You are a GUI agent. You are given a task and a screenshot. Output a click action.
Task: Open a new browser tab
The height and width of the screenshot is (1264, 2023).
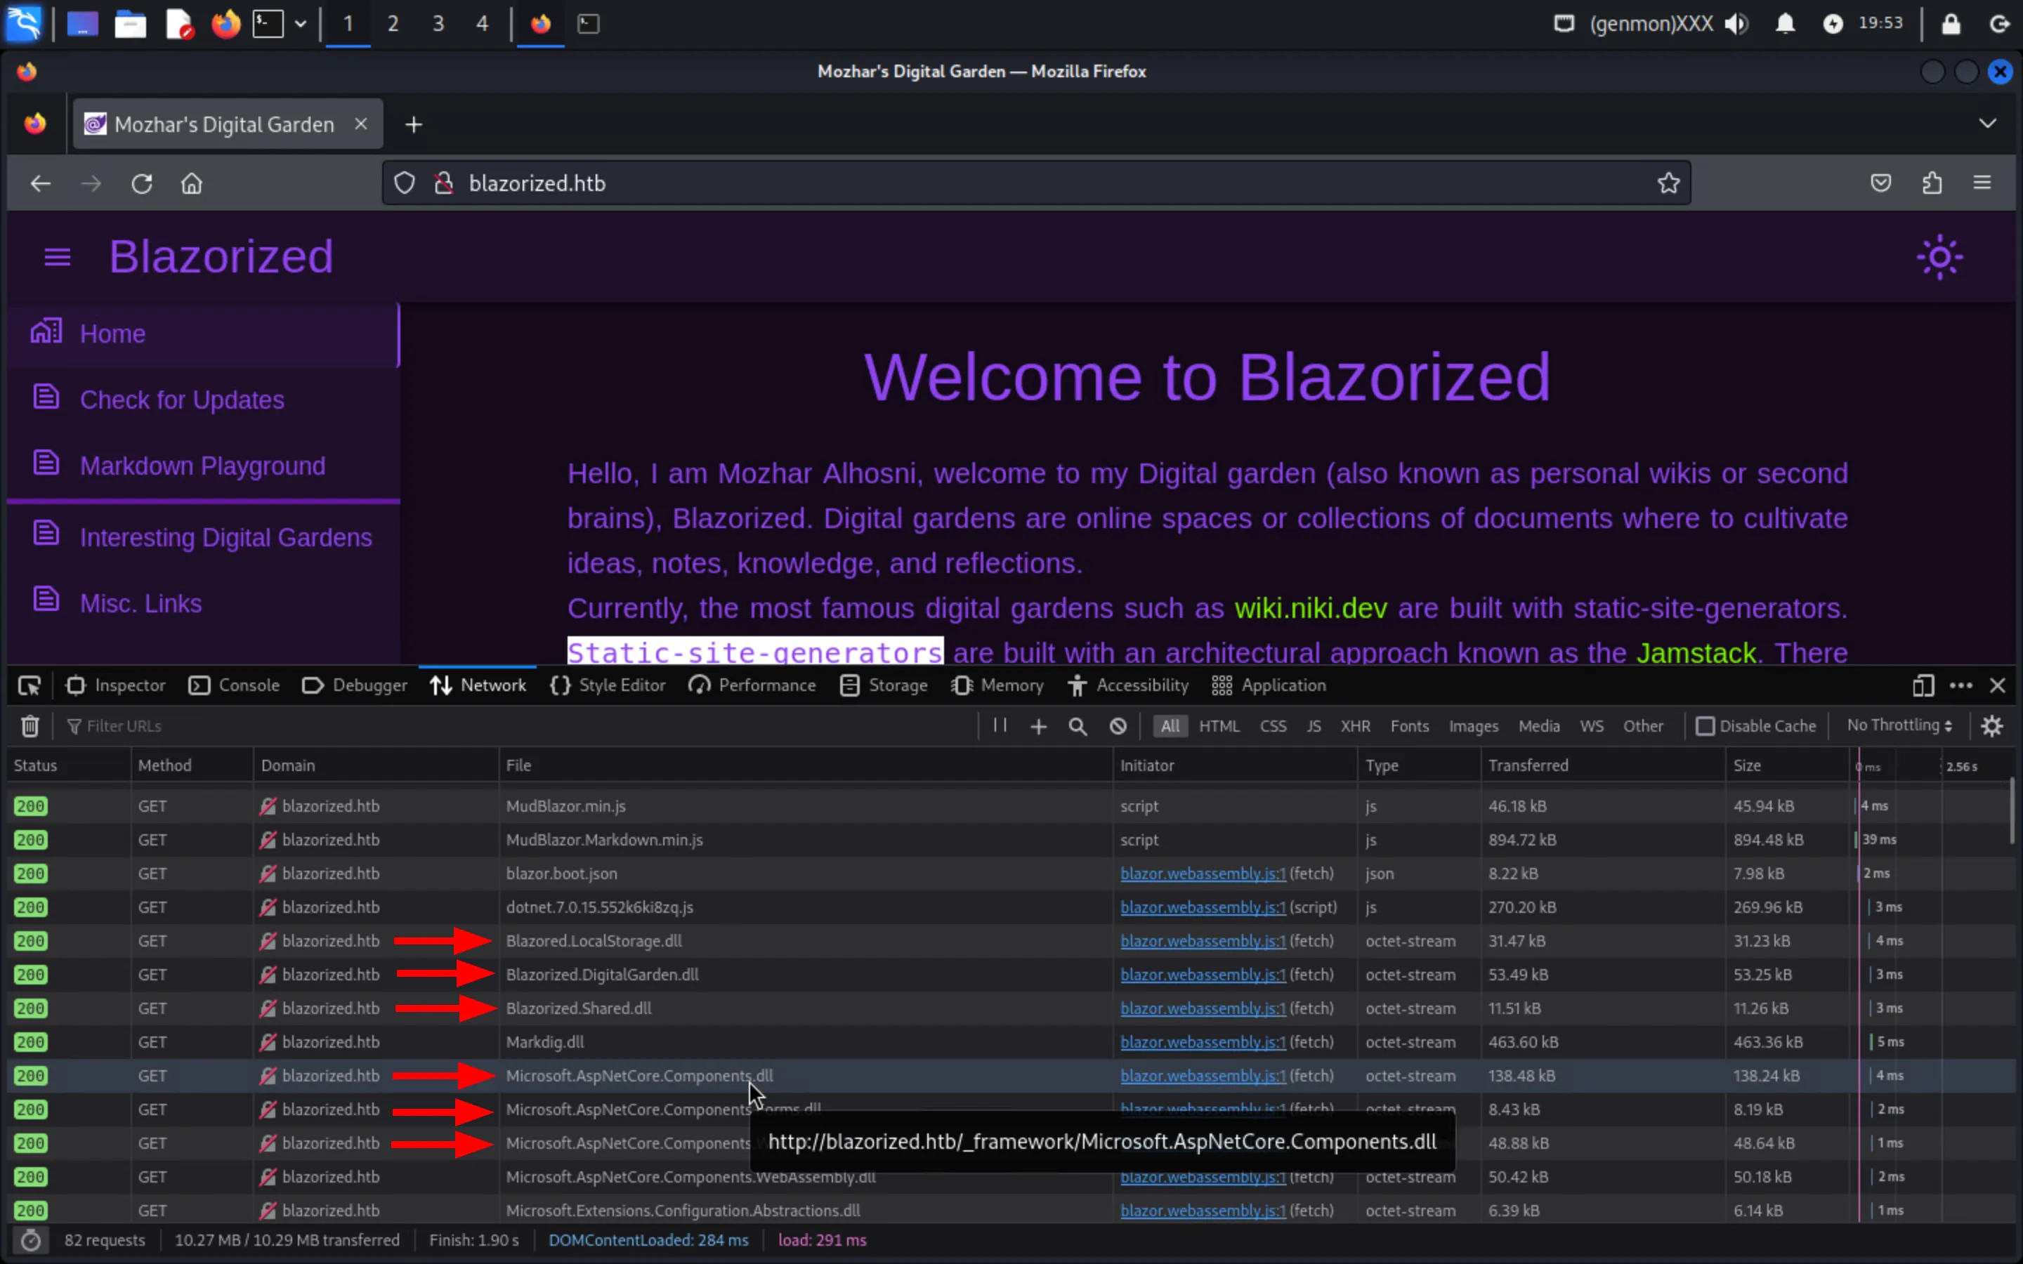point(414,124)
